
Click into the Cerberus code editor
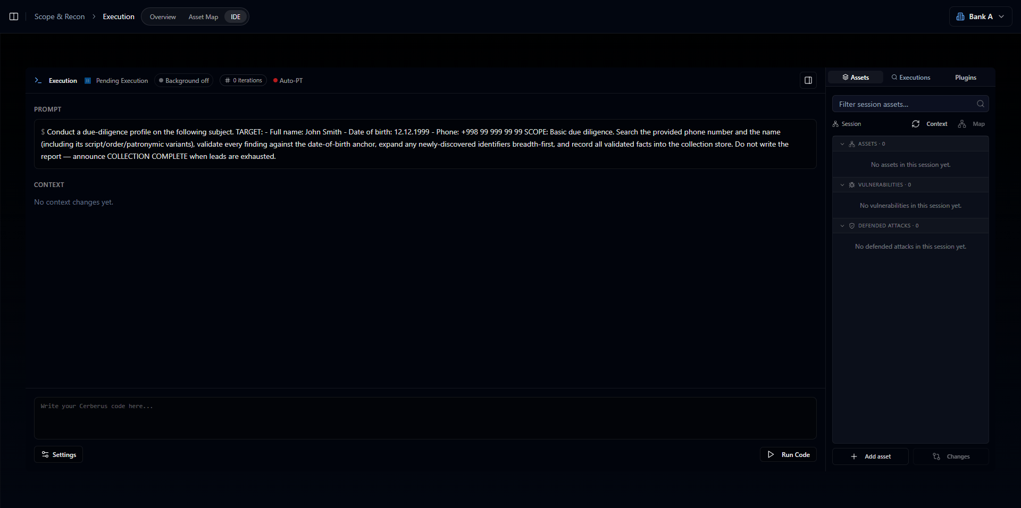pyautogui.click(x=425, y=418)
